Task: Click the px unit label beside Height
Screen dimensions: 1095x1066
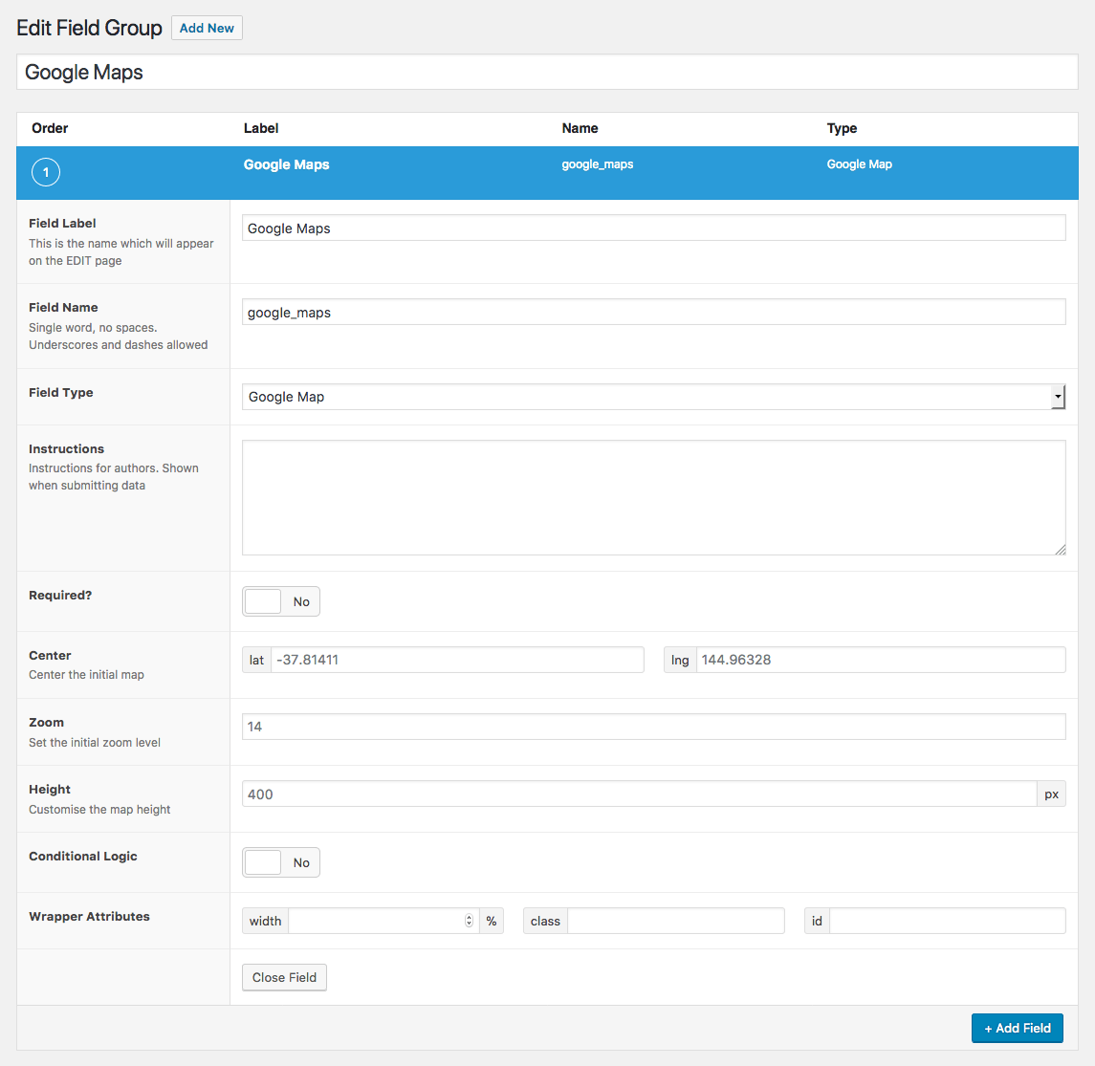Action: click(1052, 794)
